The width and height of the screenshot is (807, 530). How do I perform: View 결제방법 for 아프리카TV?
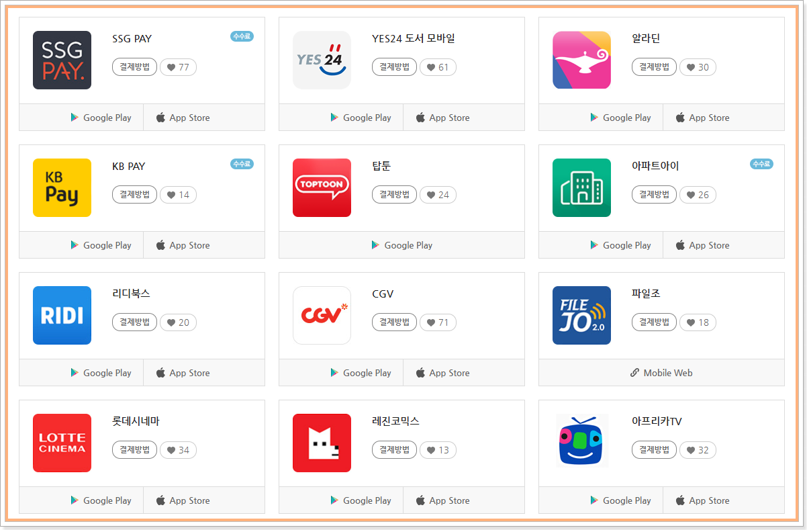click(654, 449)
